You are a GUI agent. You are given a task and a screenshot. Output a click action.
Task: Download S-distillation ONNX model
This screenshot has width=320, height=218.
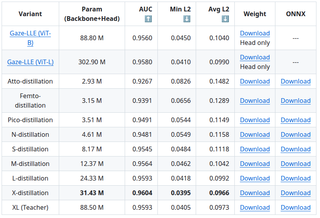tap(296, 149)
